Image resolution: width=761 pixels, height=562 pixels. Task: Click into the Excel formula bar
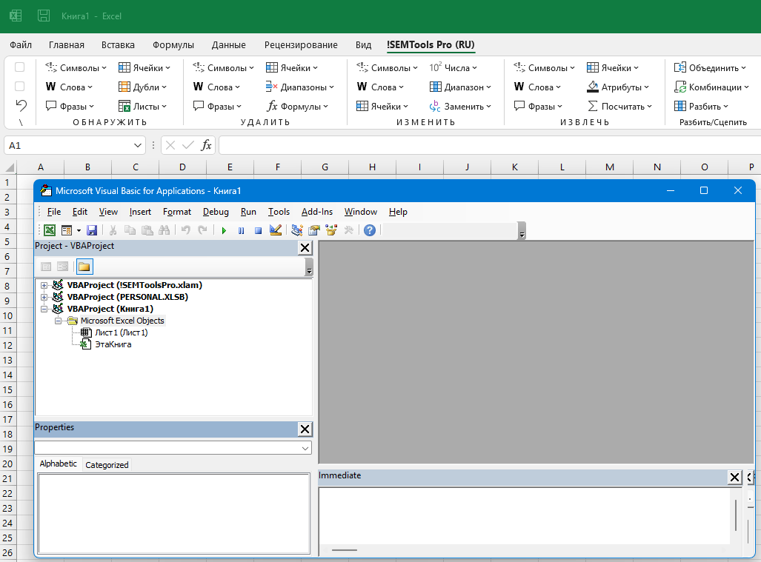490,145
